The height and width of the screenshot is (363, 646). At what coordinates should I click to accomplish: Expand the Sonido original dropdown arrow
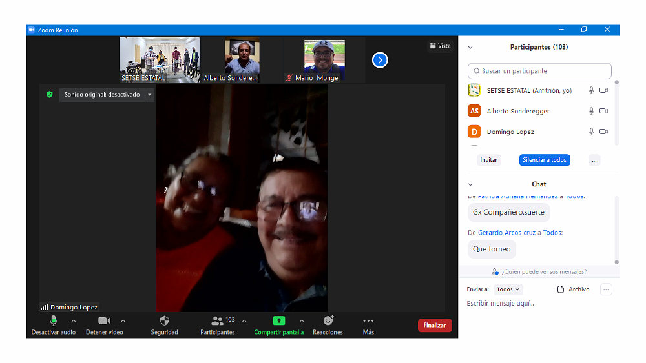[149, 95]
